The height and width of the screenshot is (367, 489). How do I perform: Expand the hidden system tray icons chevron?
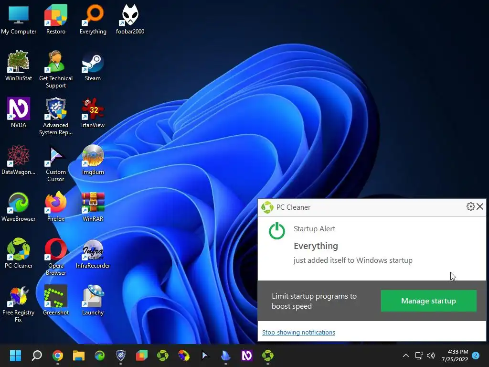click(406, 356)
